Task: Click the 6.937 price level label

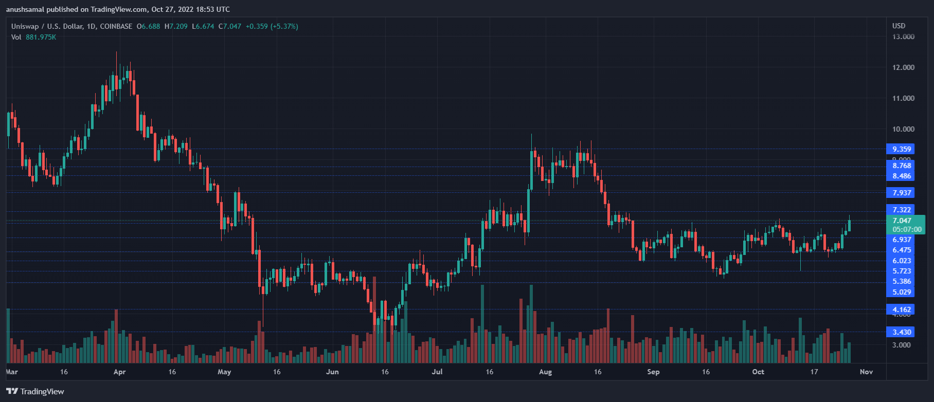Action: [x=900, y=240]
